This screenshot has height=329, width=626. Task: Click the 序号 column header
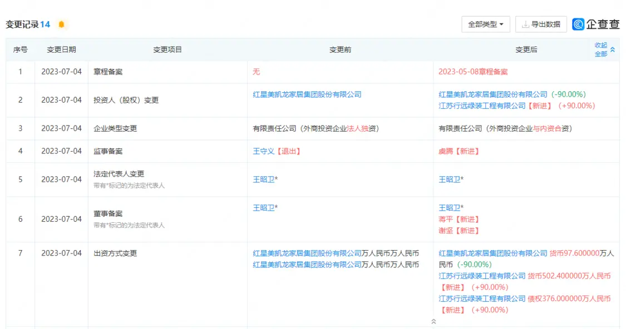click(21, 49)
